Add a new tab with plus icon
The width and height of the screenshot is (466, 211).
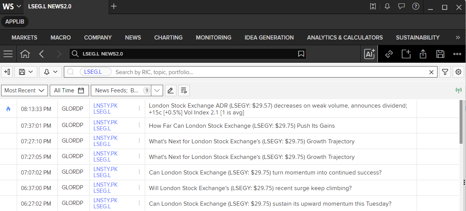coord(114,6)
